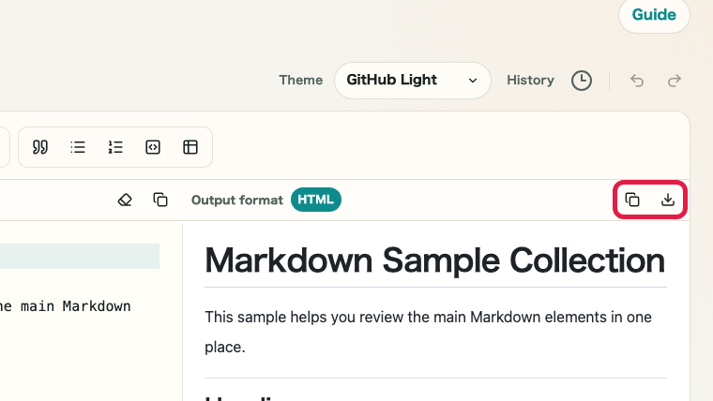Click the 'Output format' label

click(x=237, y=200)
